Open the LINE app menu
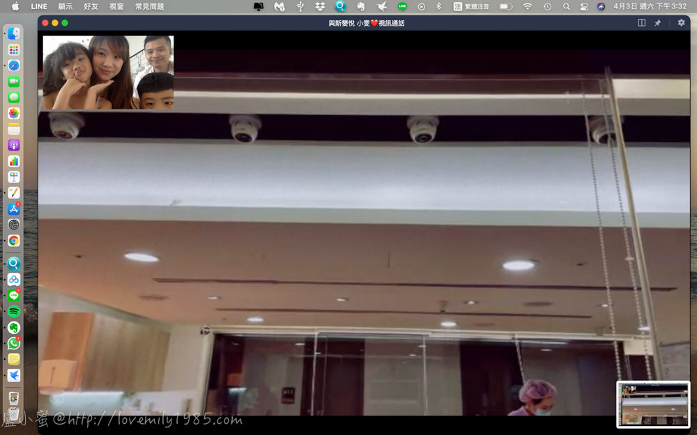Image resolution: width=697 pixels, height=435 pixels. click(x=38, y=6)
